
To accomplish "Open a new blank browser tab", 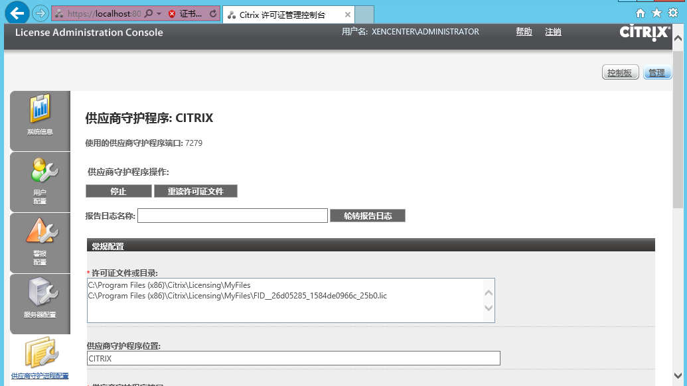I will pyautogui.click(x=364, y=15).
